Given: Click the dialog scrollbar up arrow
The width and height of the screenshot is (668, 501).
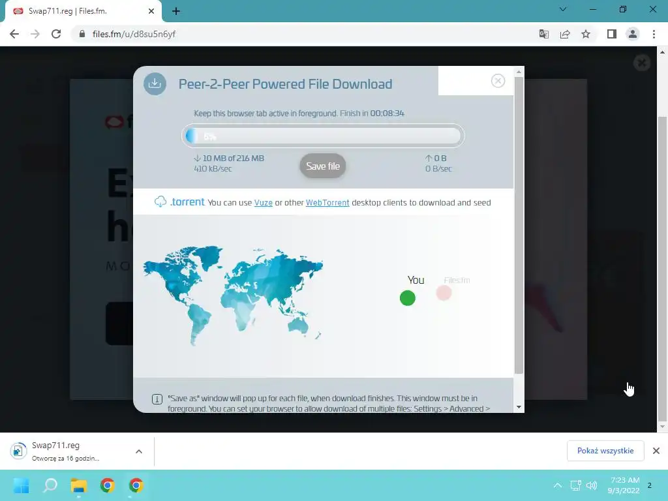Looking at the screenshot, I should click(519, 72).
